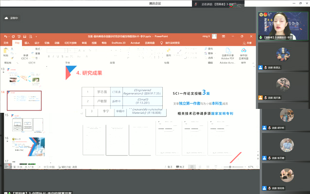Open the 视图 (View) ribbon tab
The height and width of the screenshot is (194, 310).
click(x=94, y=43)
